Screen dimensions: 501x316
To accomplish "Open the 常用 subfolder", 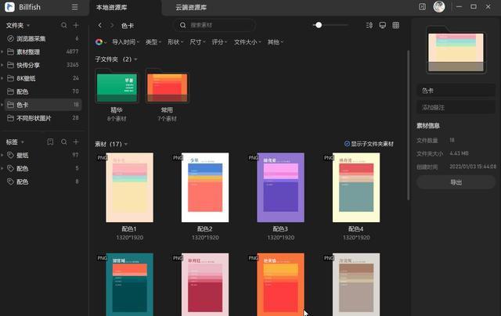I will (x=167, y=85).
